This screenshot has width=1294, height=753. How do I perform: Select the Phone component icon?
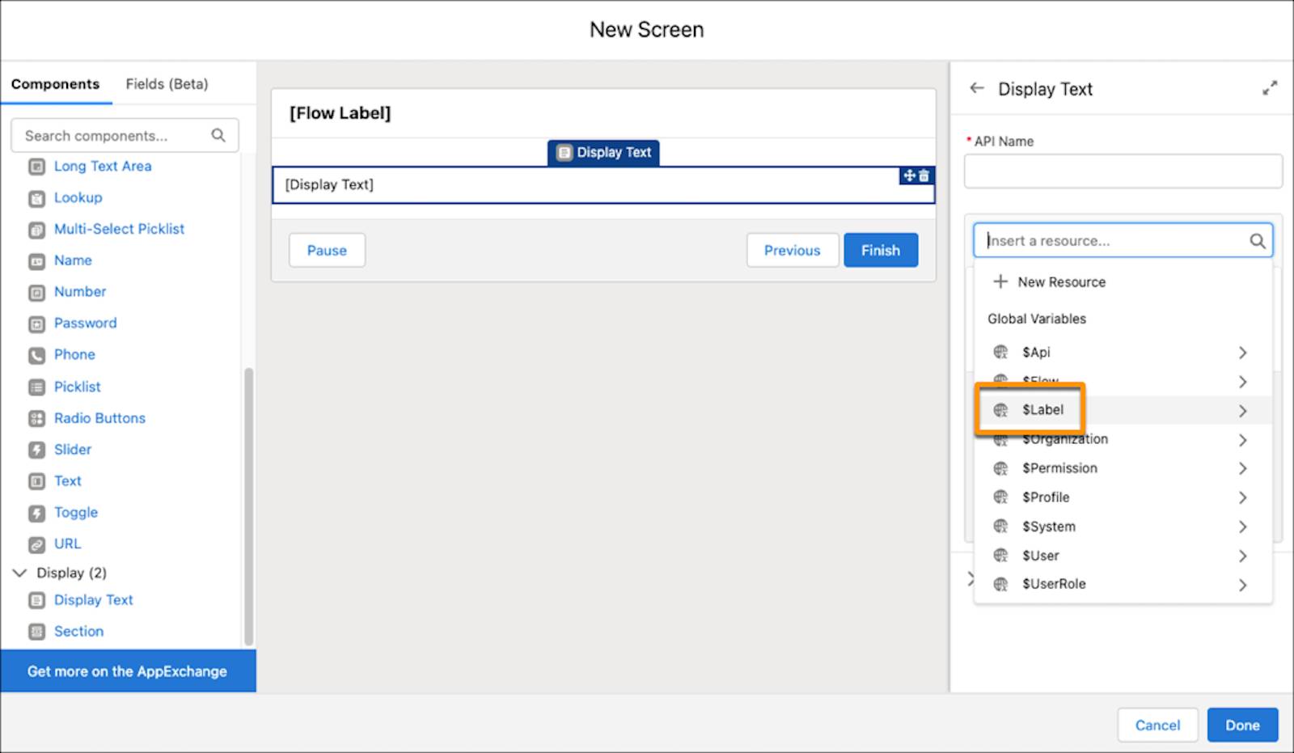(x=37, y=354)
